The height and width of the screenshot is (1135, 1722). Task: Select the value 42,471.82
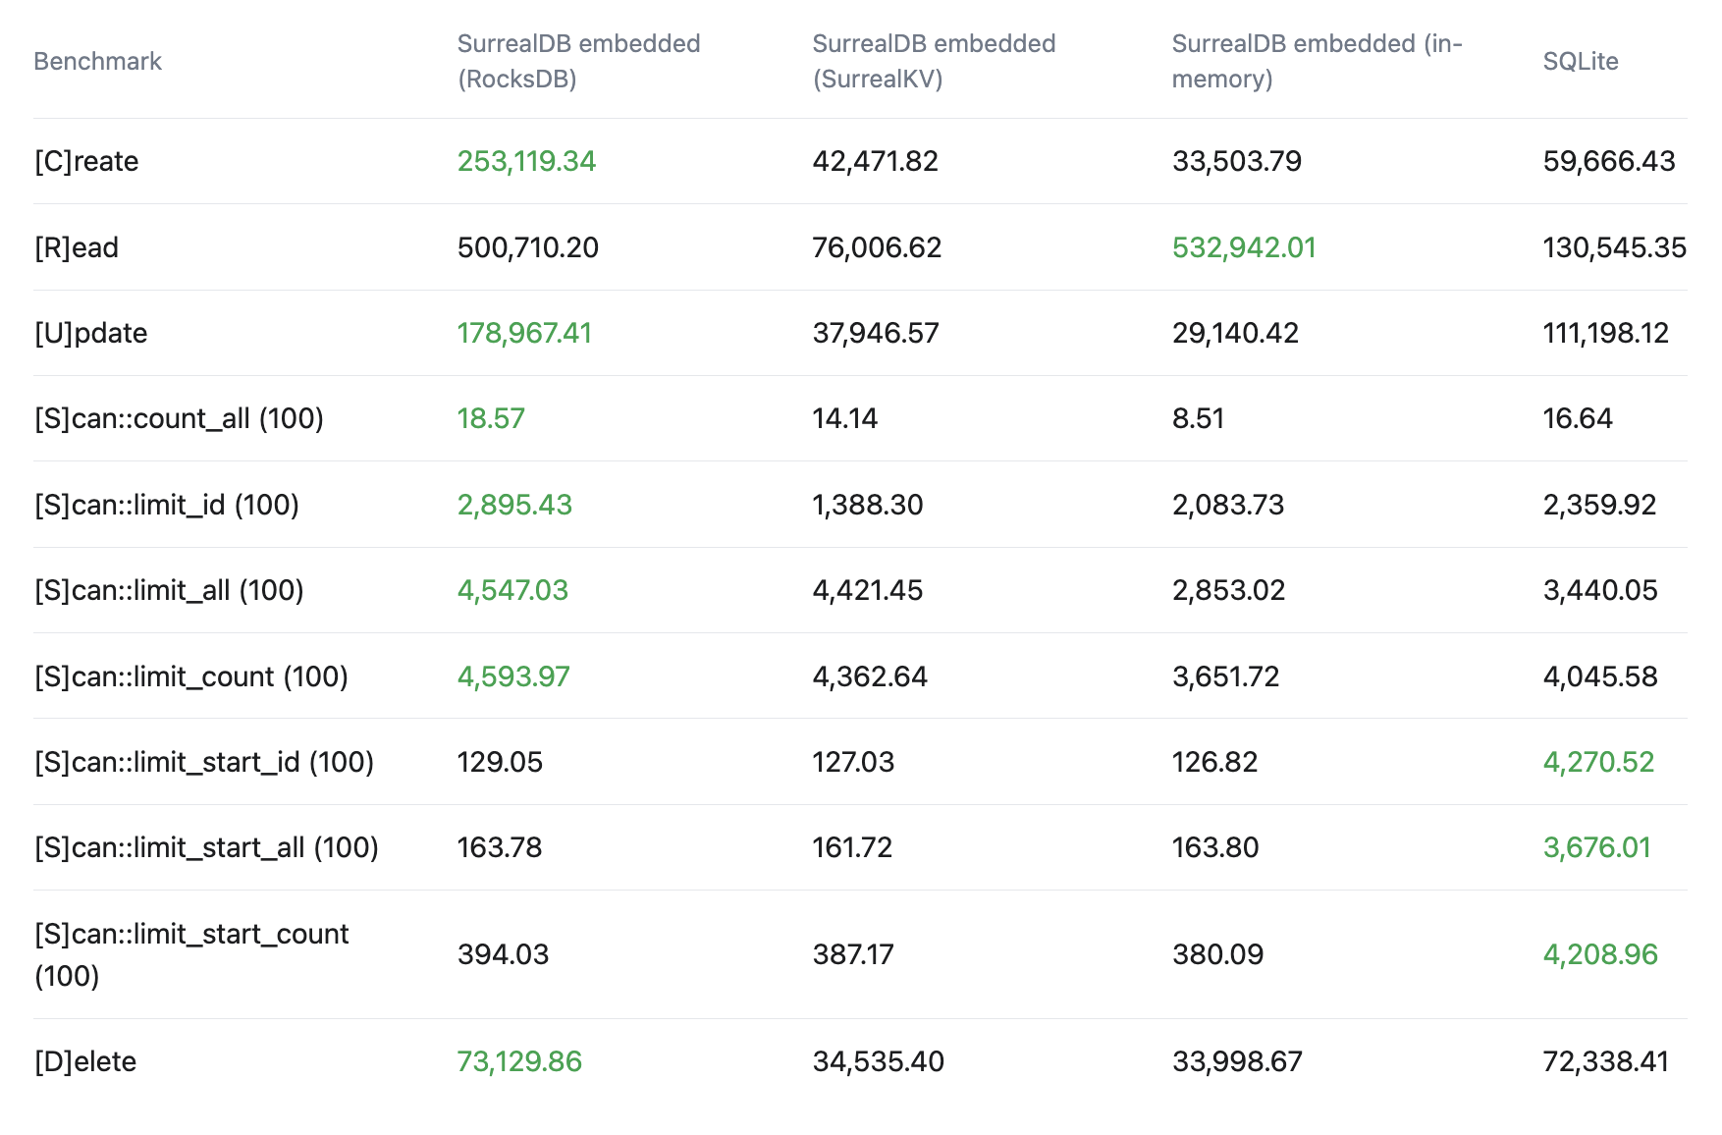[875, 161]
